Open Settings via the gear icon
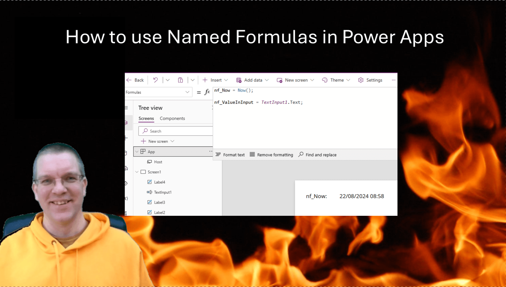Image resolution: width=506 pixels, height=287 pixels. point(360,80)
